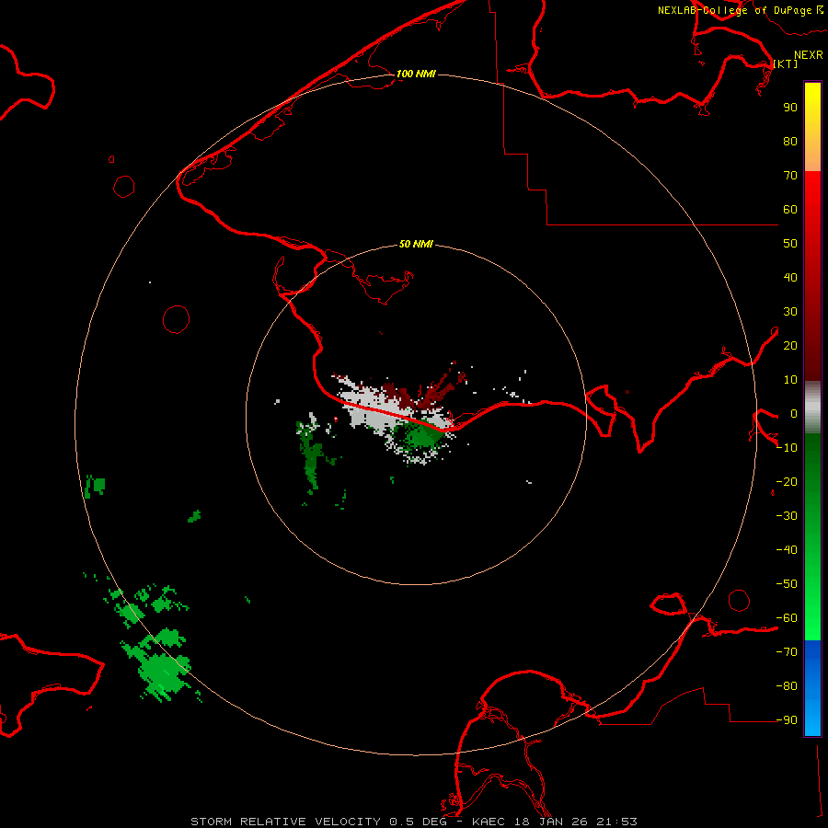
Task: Click the 90 value on the velocity scale
Action: pos(790,108)
